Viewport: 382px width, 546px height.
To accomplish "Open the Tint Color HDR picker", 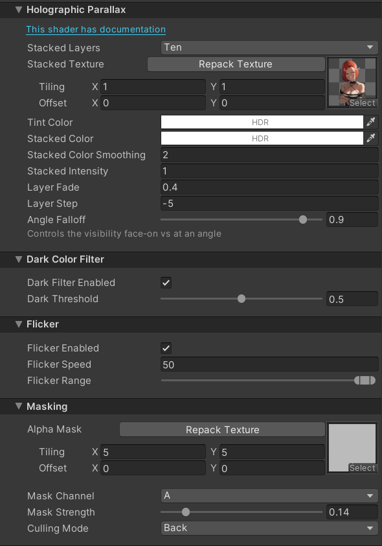I will pyautogui.click(x=259, y=121).
